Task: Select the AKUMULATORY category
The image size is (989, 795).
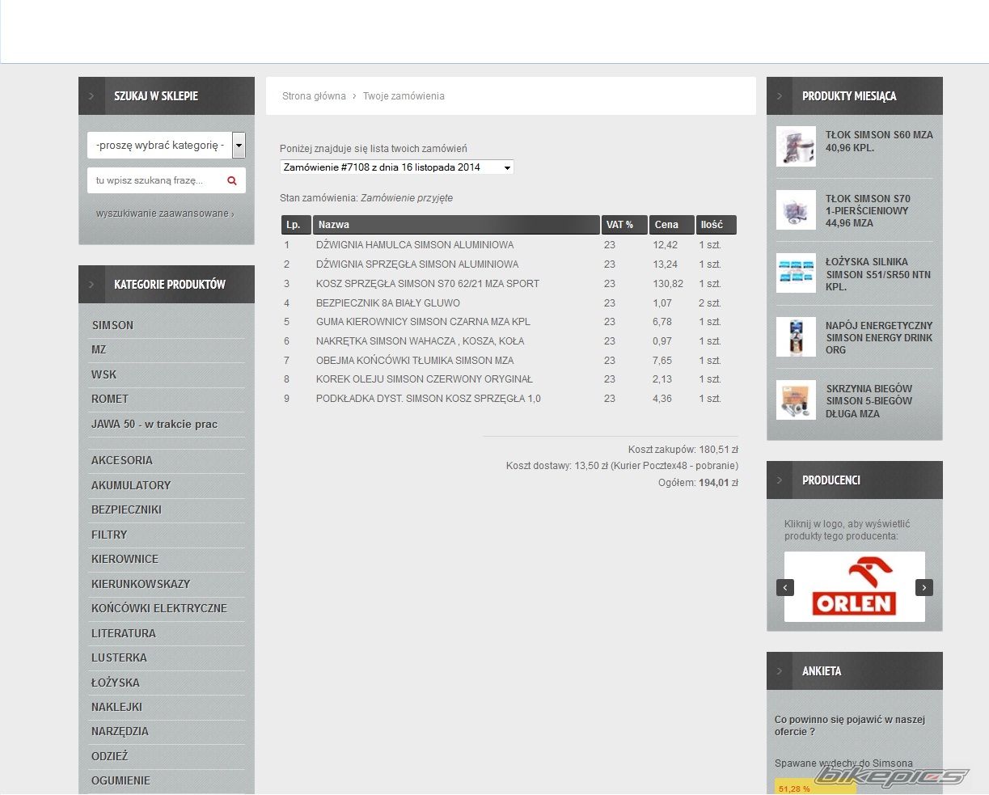Action: point(131,485)
